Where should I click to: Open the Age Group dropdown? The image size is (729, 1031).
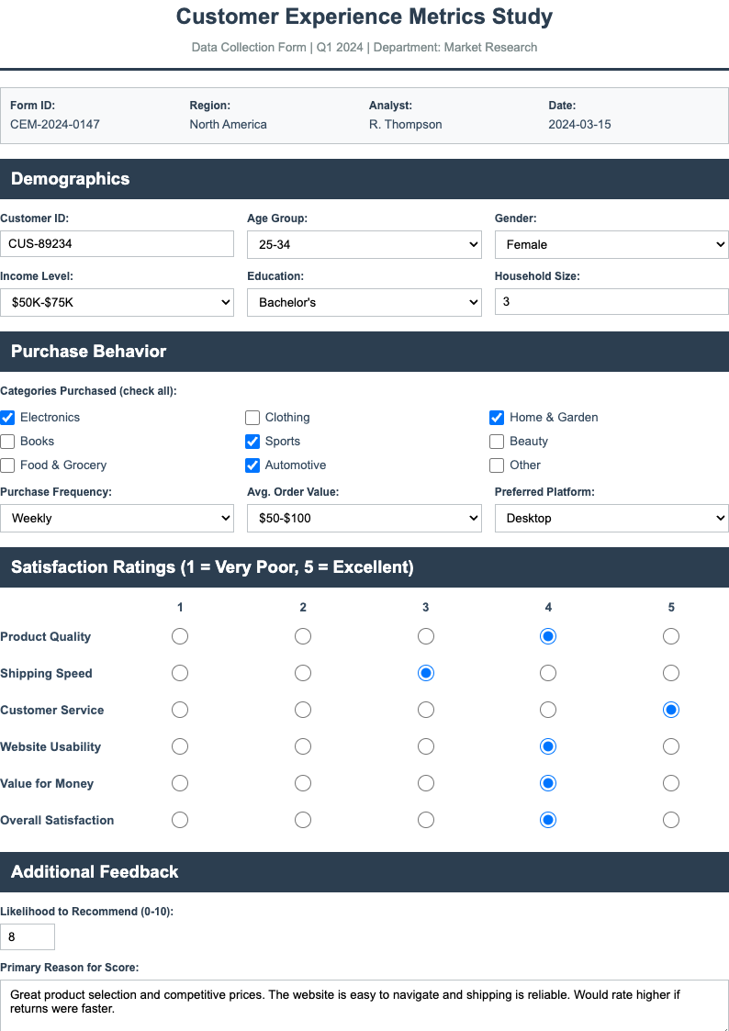[364, 244]
